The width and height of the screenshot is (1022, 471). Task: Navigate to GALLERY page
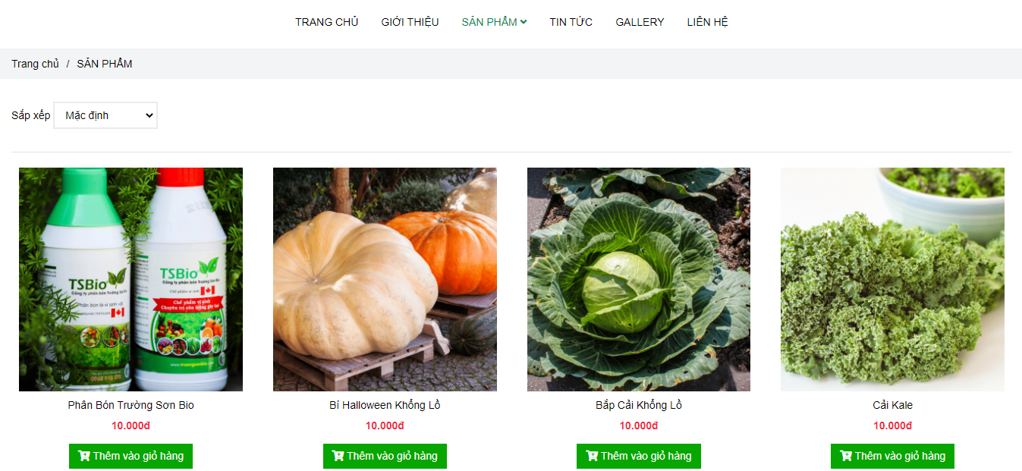click(640, 22)
